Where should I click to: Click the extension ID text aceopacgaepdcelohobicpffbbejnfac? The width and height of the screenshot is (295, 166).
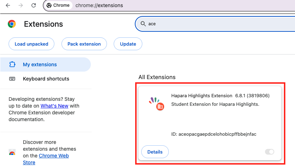(x=217, y=134)
